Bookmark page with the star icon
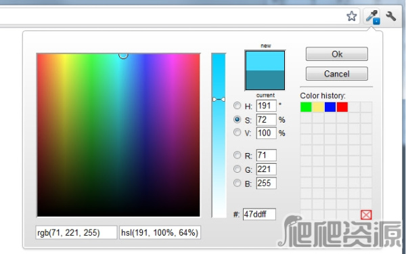 pyautogui.click(x=352, y=16)
